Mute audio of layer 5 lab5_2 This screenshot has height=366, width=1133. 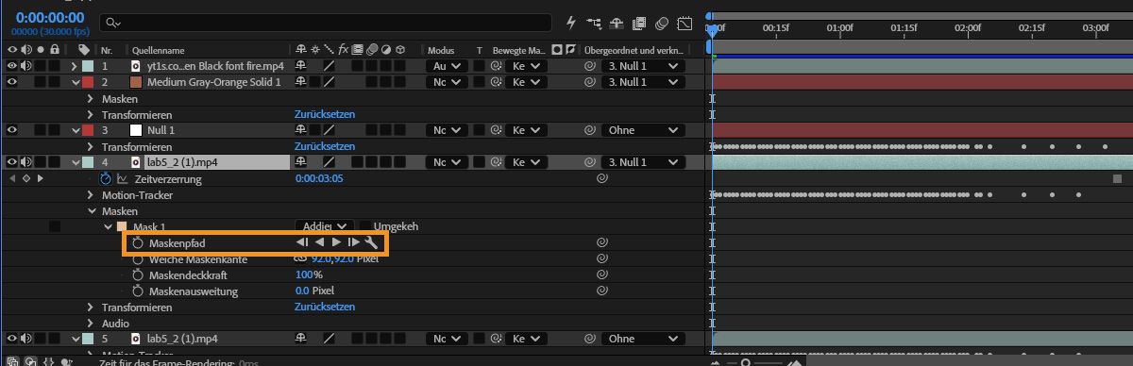tap(25, 339)
